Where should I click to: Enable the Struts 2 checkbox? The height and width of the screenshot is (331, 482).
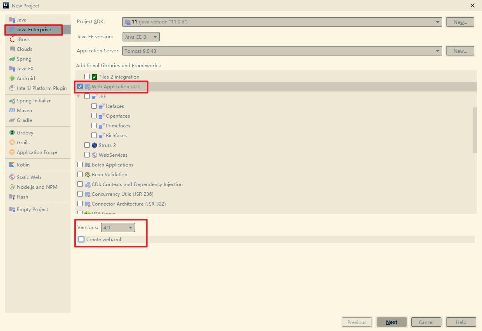(87, 145)
